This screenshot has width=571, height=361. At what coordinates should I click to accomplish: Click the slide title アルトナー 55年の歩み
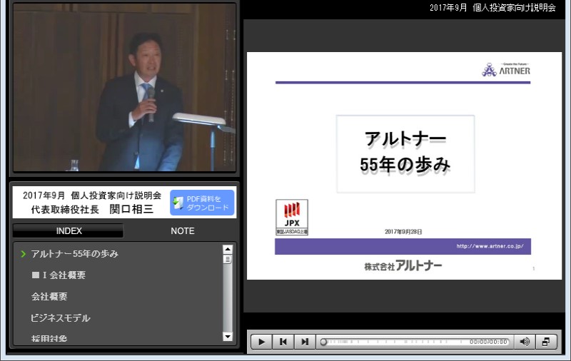405,152
